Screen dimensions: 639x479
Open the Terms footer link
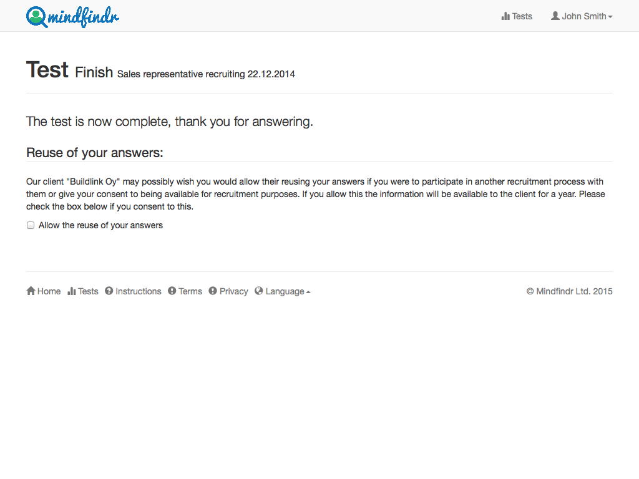click(185, 291)
